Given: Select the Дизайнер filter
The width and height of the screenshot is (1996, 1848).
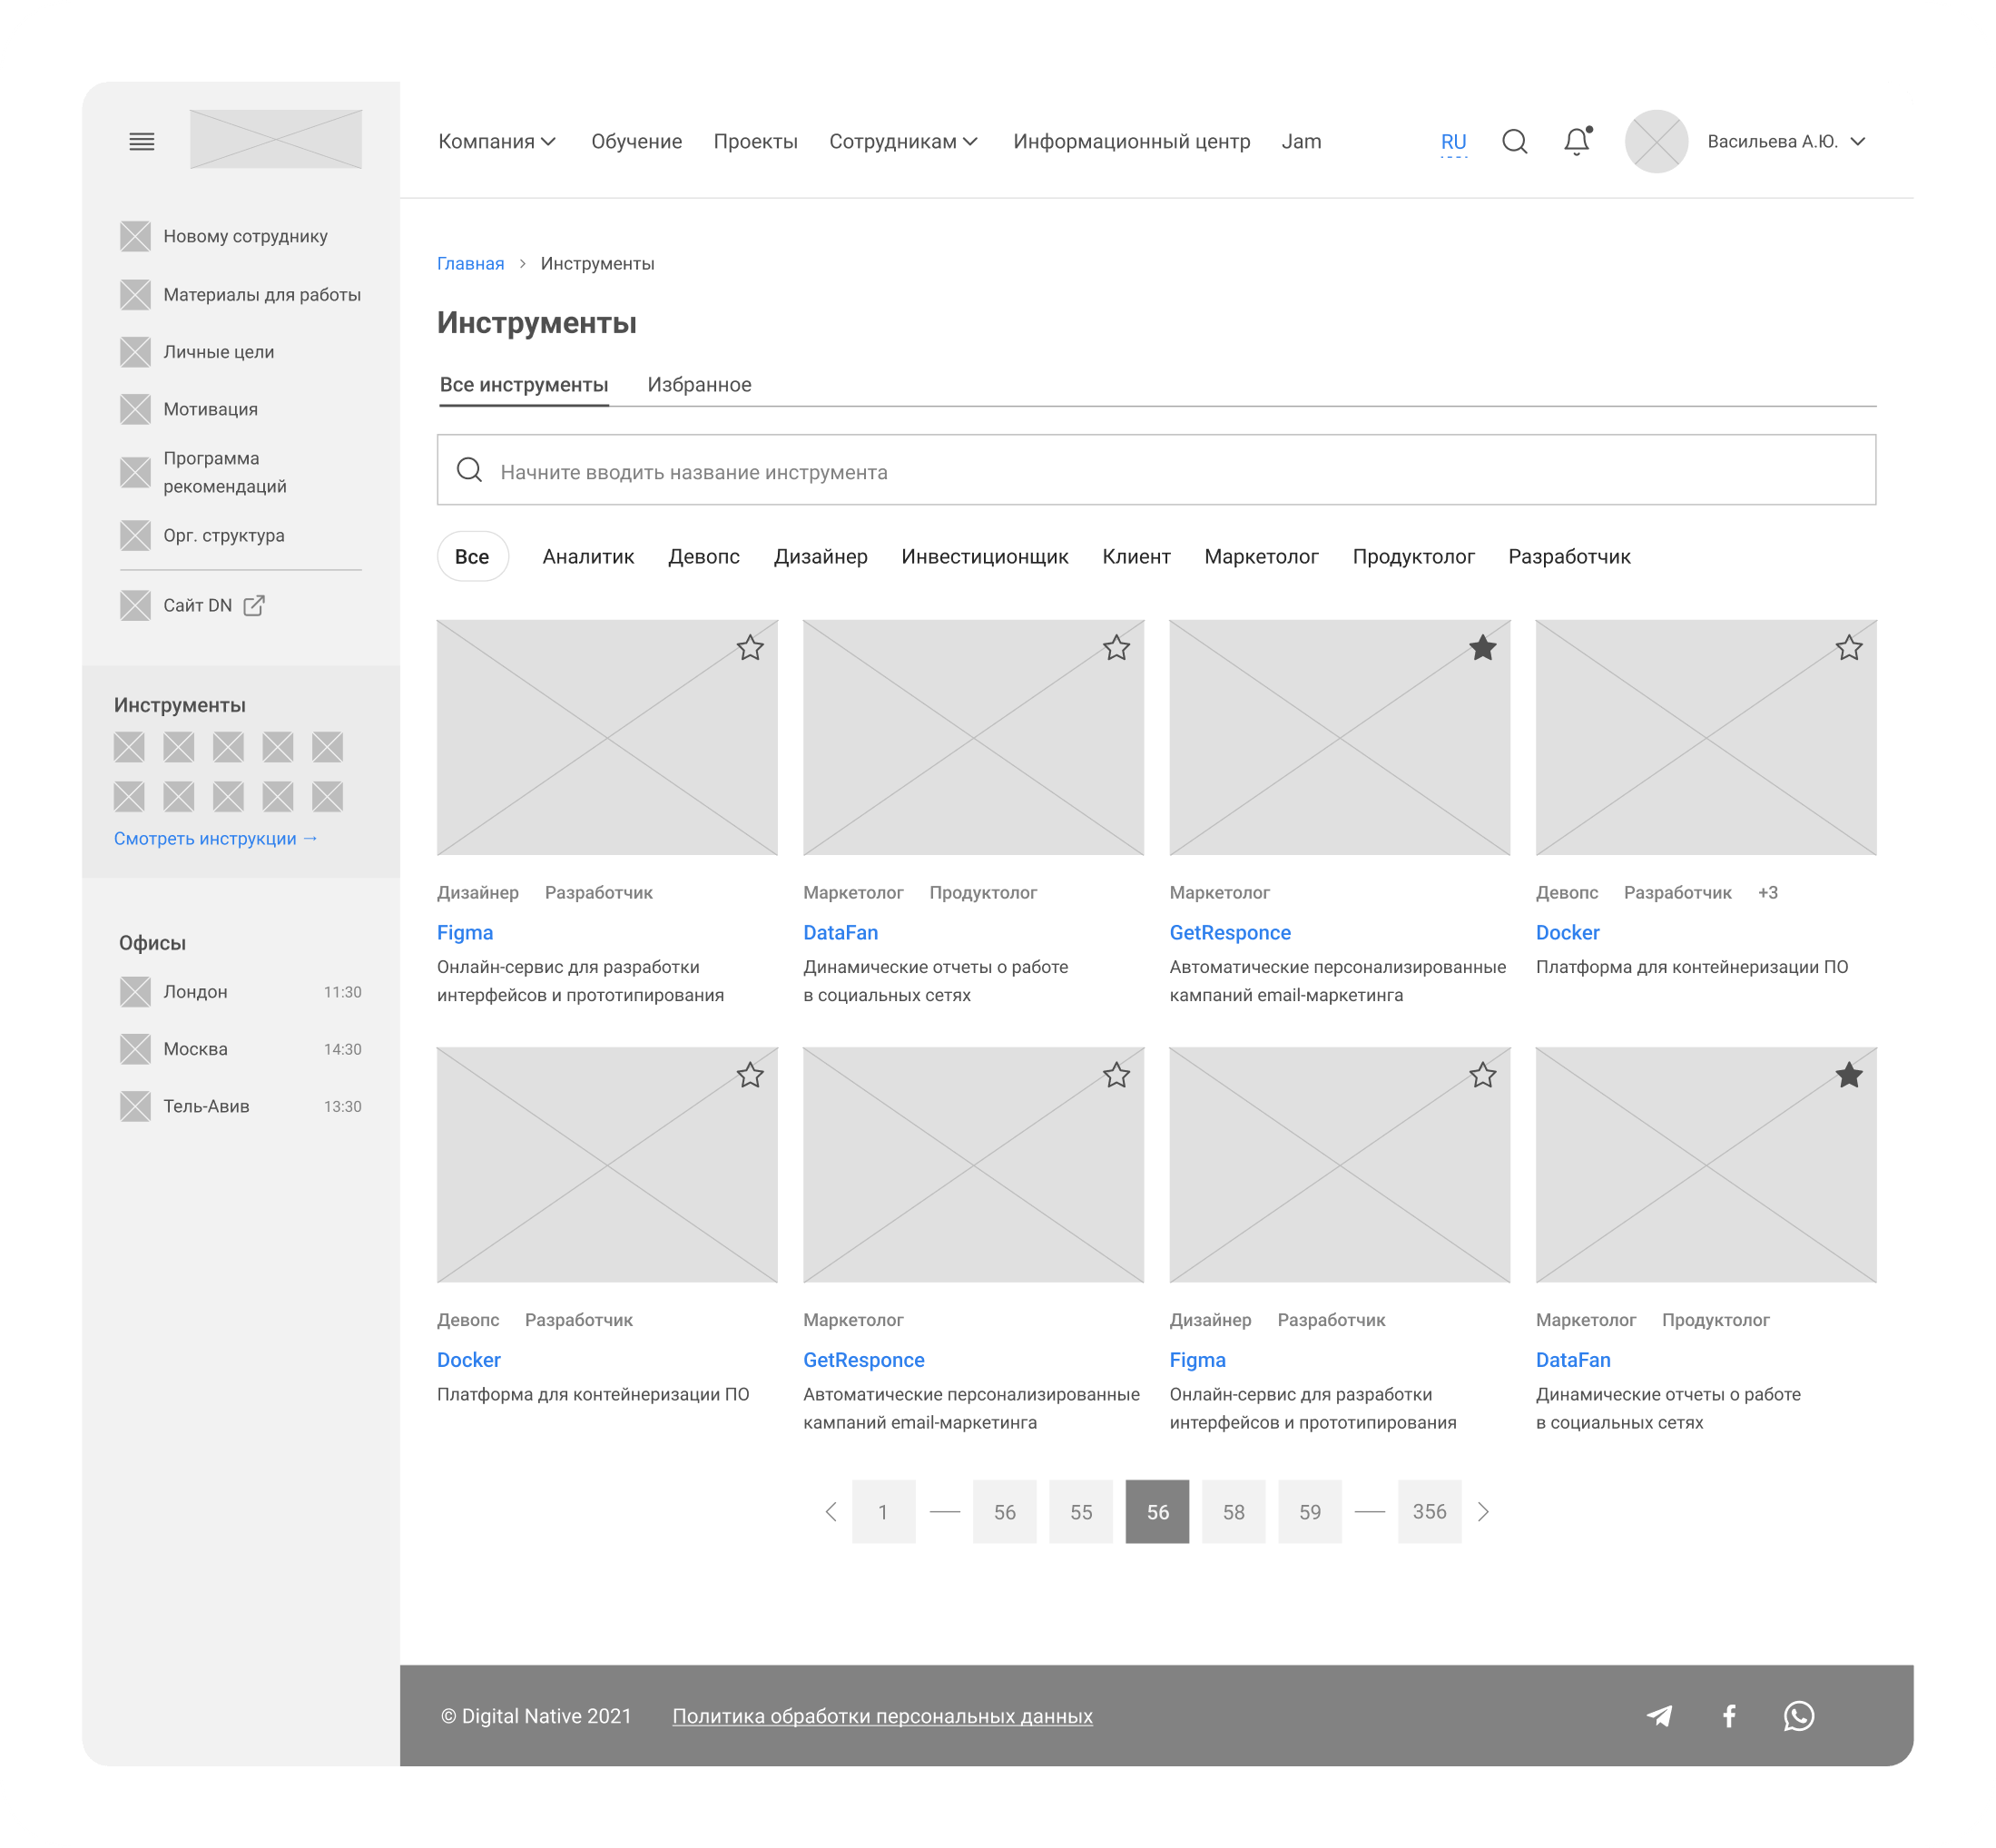Looking at the screenshot, I should [820, 557].
